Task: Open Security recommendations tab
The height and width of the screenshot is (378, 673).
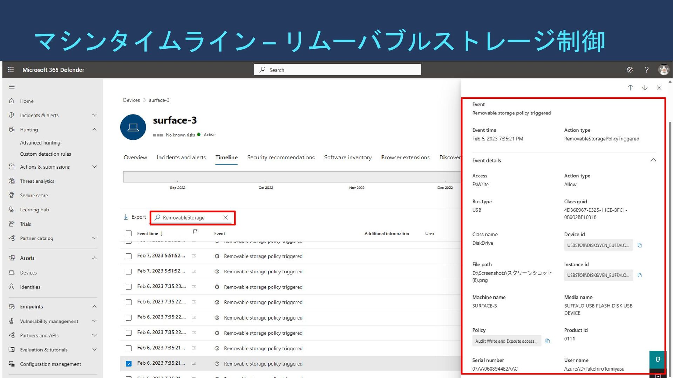Action: coord(281,157)
